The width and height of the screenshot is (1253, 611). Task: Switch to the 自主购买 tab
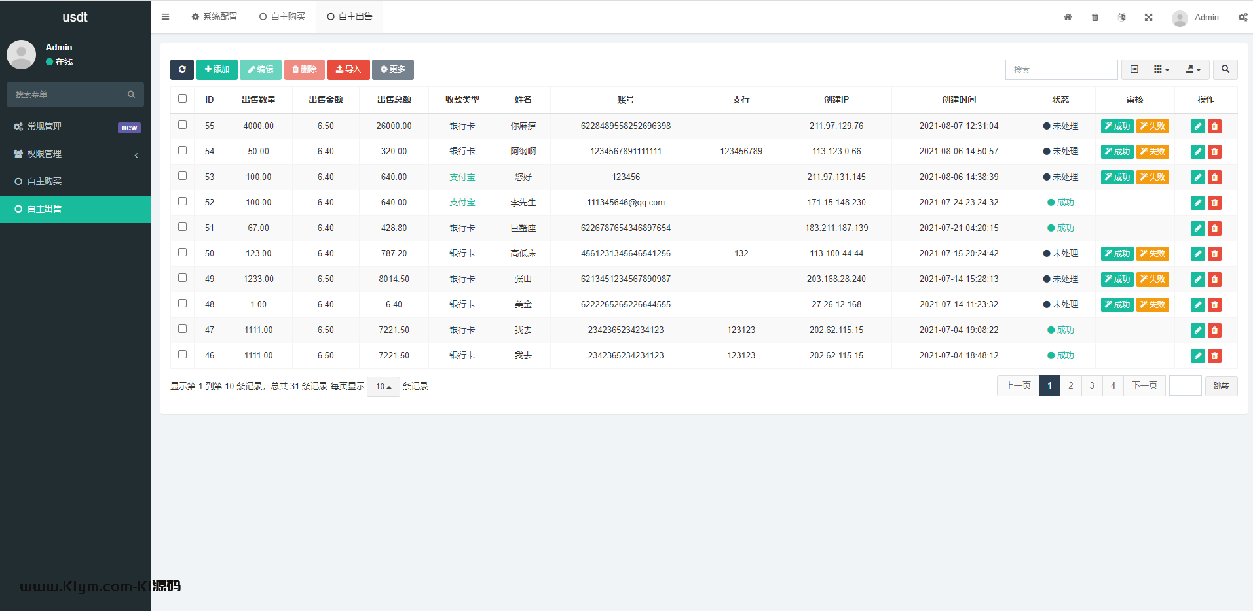[282, 17]
